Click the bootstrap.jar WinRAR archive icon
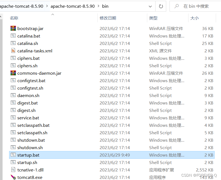221x180 pixels. [13, 28]
